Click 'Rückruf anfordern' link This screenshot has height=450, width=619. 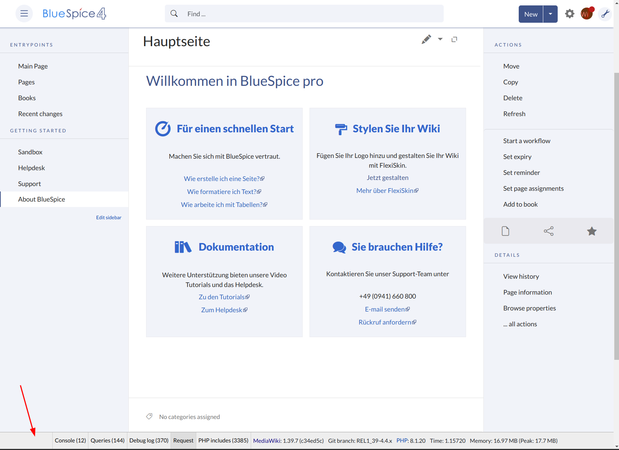[387, 322]
